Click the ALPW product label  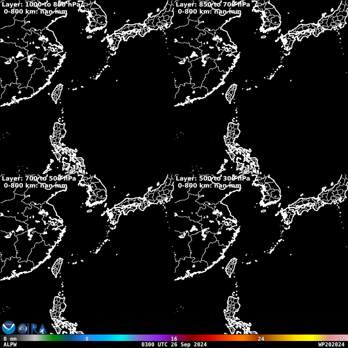10,345
